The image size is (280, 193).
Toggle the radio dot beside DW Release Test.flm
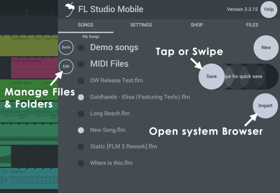click(81, 81)
